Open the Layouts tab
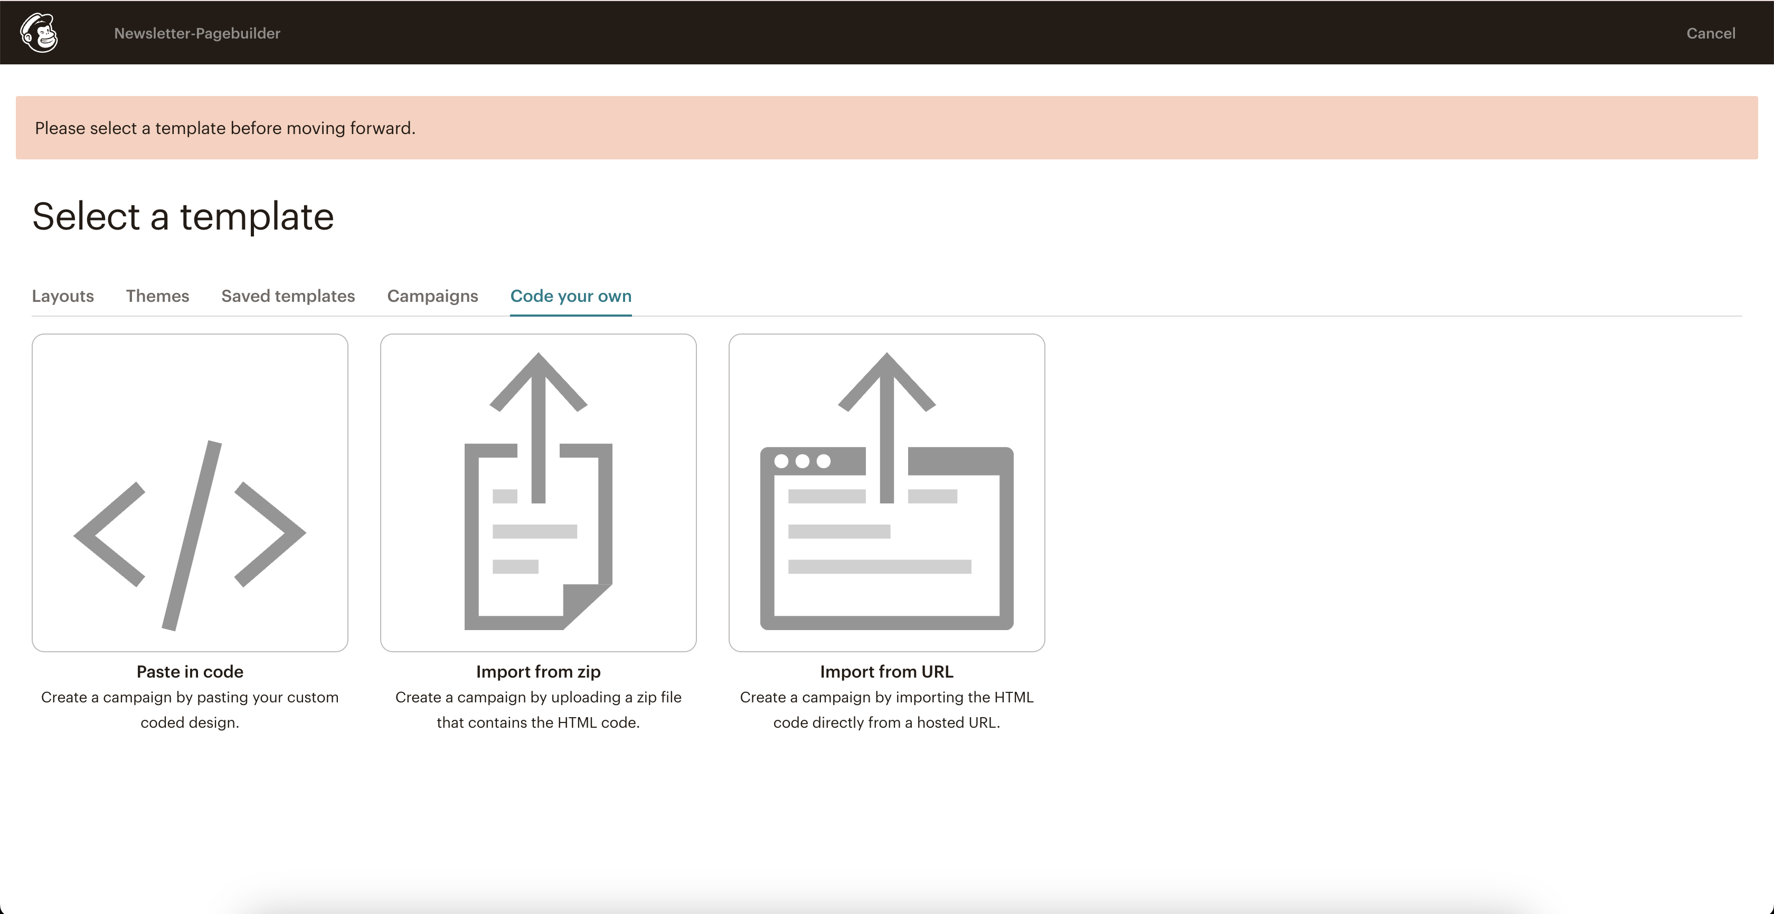Viewport: 1774px width, 914px height. pyautogui.click(x=63, y=296)
